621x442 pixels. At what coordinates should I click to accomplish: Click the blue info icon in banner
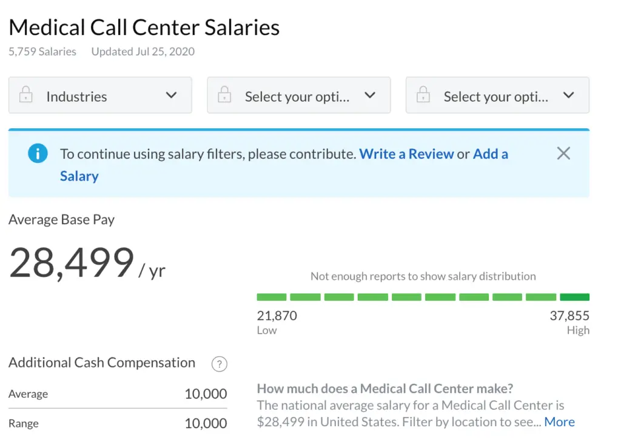[x=38, y=153]
